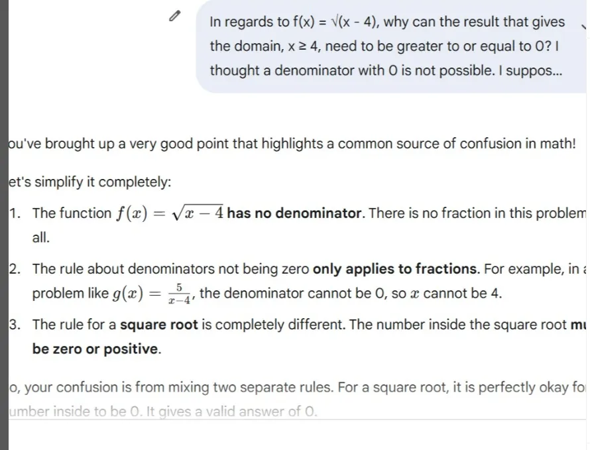Click the bold "has no denominator" text
The width and height of the screenshot is (590, 450).
(296, 213)
